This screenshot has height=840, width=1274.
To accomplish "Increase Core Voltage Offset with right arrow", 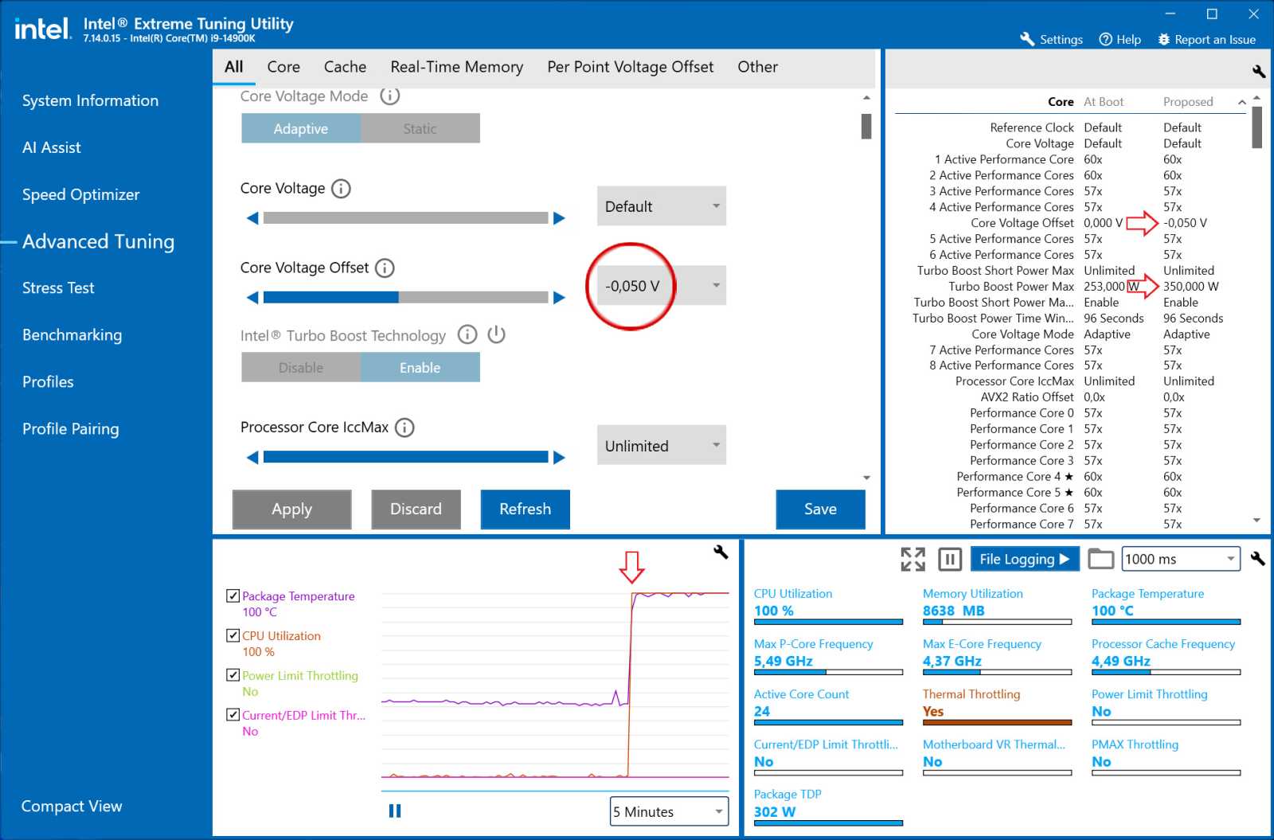I will pyautogui.click(x=559, y=298).
